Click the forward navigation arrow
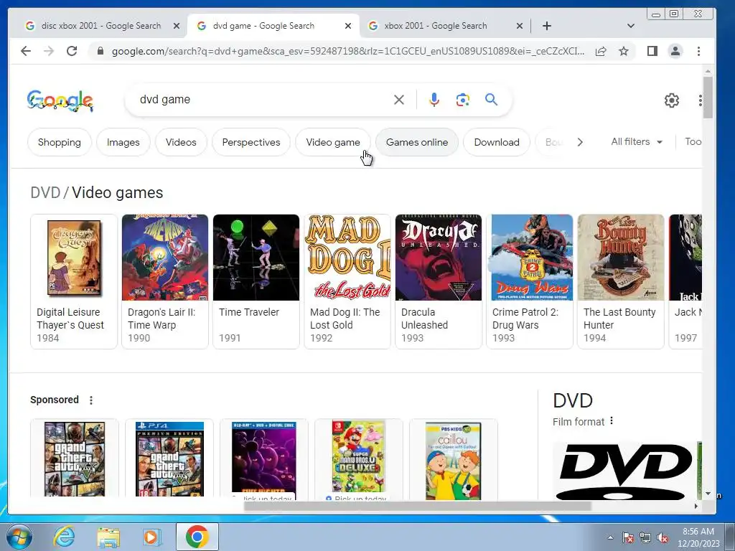 pyautogui.click(x=49, y=51)
